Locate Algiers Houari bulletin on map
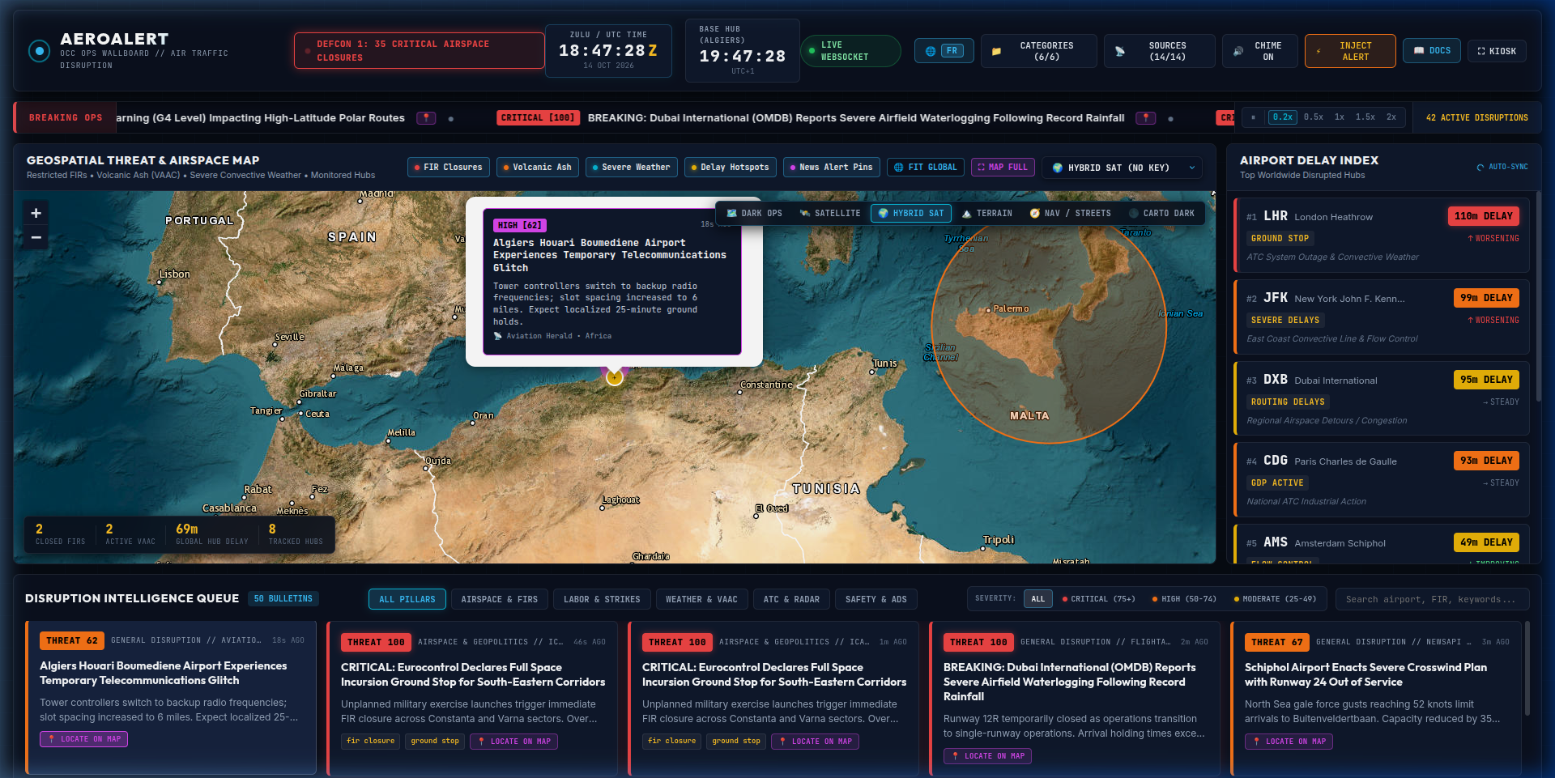The width and height of the screenshot is (1555, 778). [84, 739]
